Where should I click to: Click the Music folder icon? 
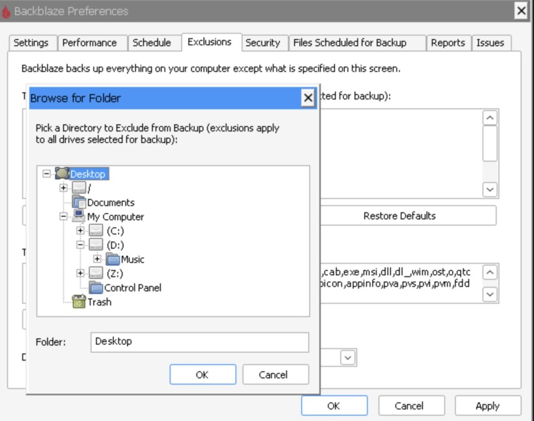coord(113,259)
